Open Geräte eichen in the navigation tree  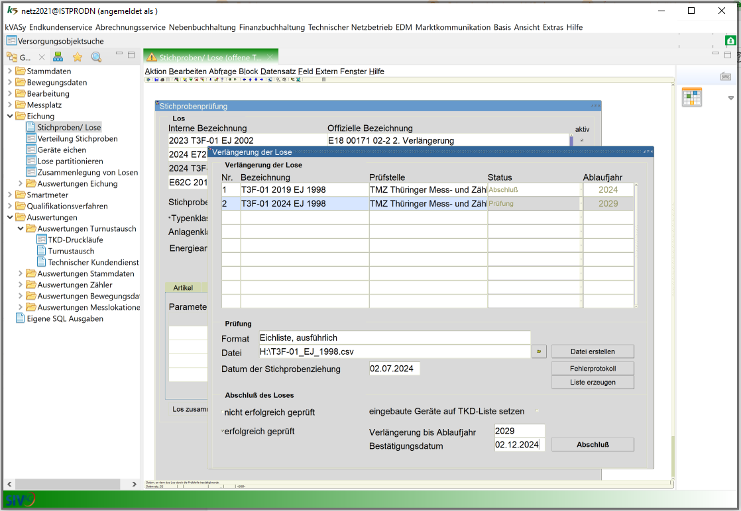coord(62,150)
